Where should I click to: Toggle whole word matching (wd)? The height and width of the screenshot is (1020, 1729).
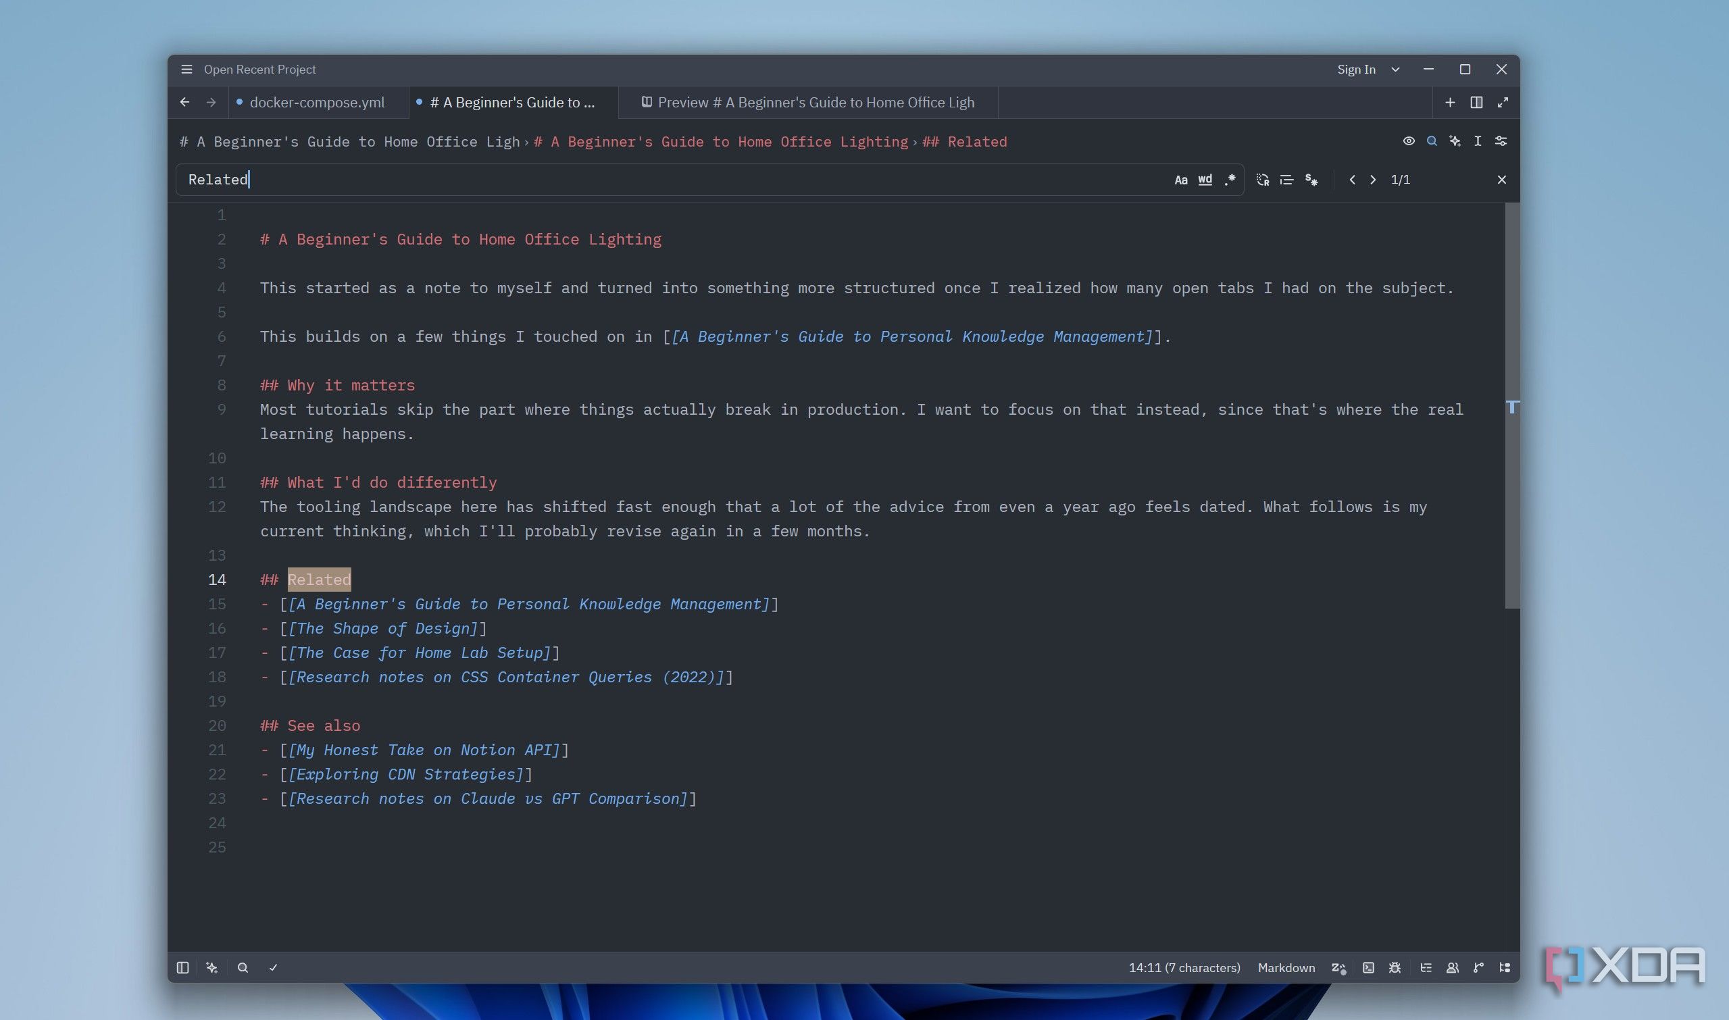tap(1205, 180)
